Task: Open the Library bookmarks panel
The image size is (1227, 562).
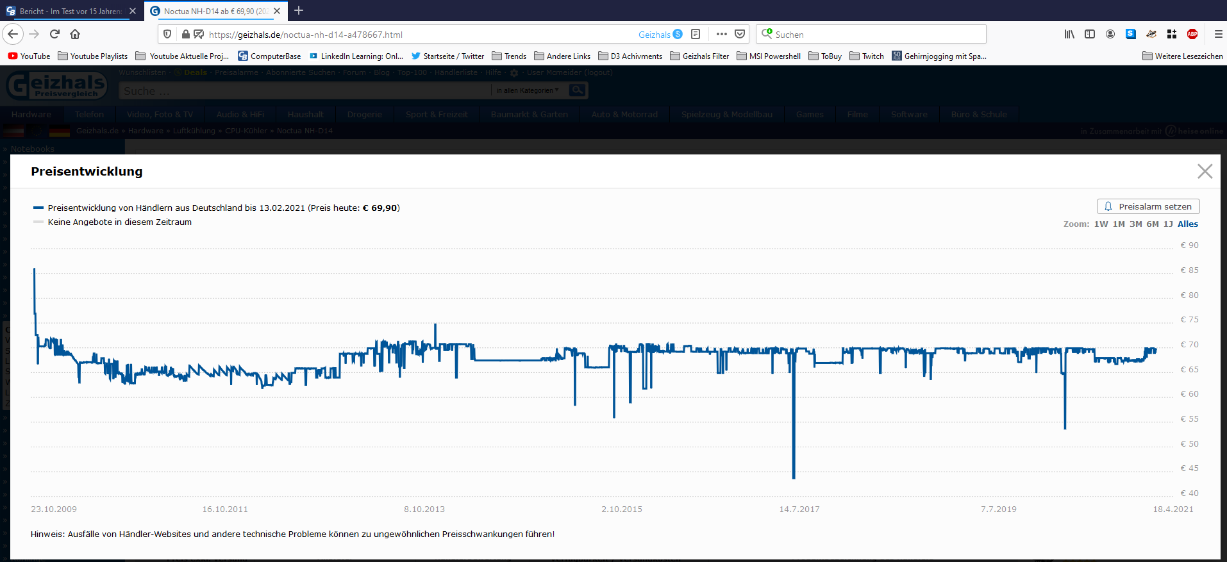Action: coord(1069,34)
